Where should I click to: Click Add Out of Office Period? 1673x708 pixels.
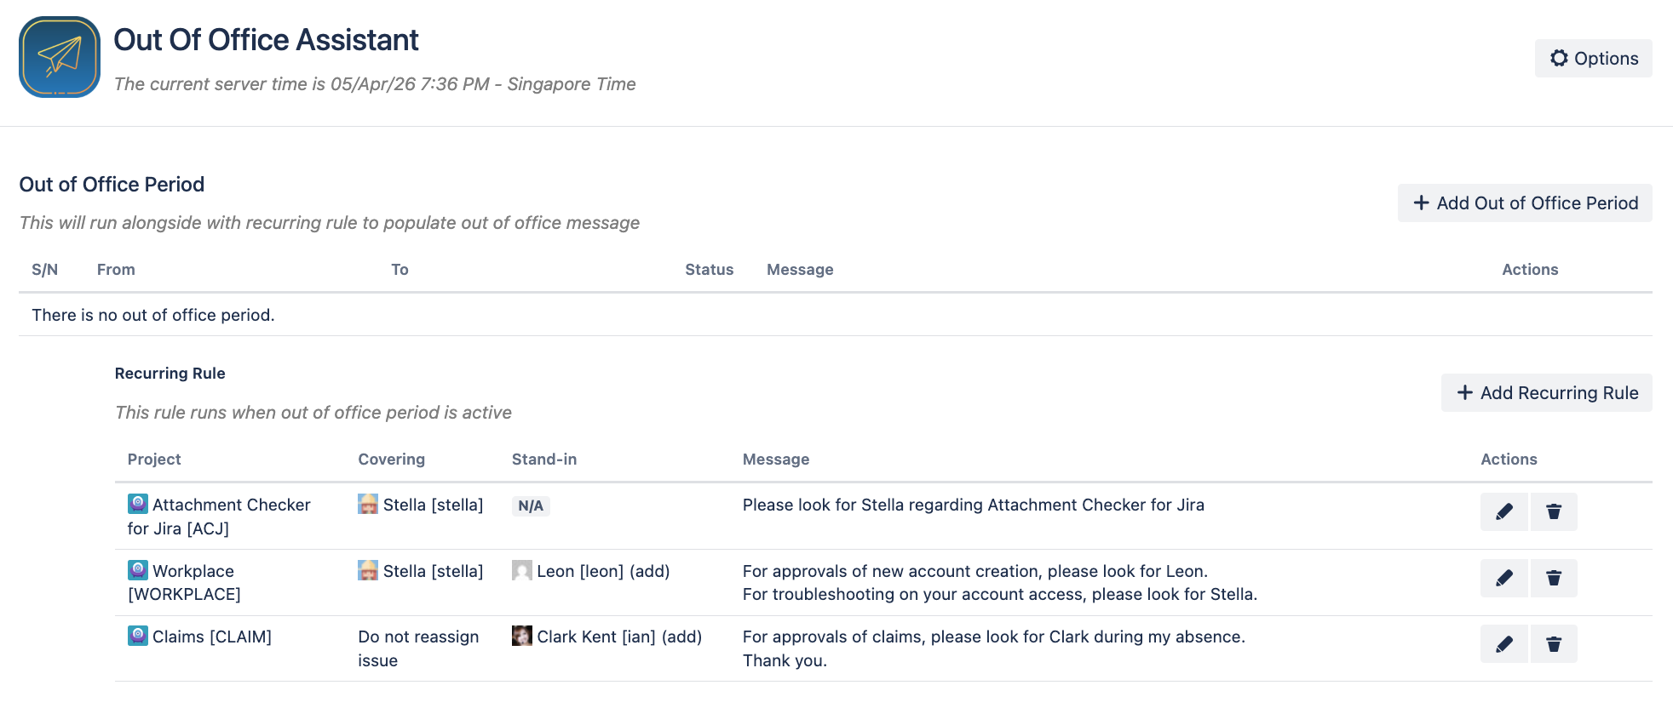tap(1525, 203)
